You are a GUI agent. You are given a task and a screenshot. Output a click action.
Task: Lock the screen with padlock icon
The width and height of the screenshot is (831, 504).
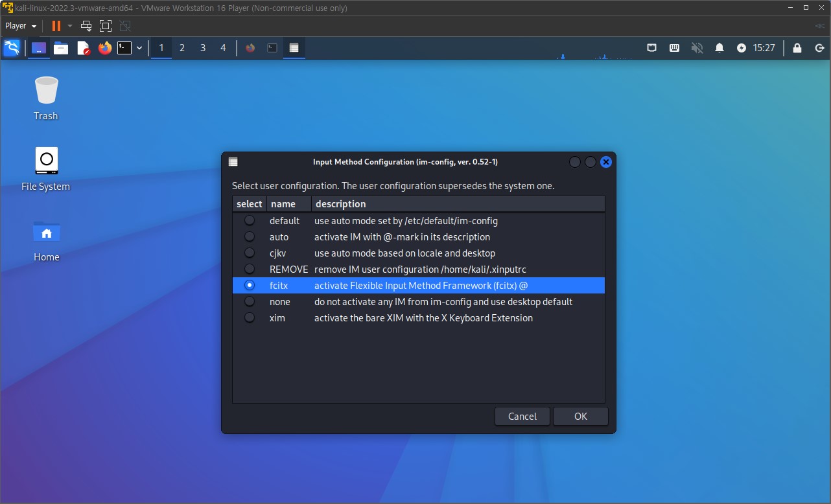pos(797,48)
